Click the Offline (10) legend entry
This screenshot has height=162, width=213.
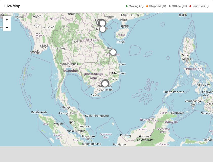coord(178,6)
